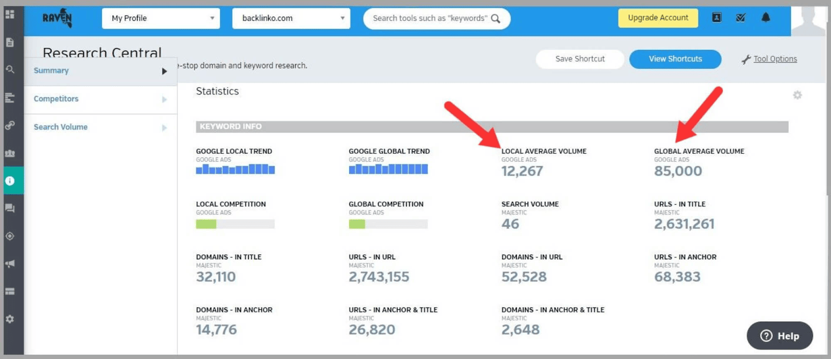Open the backlinko.com website dropdown
This screenshot has width=831, height=359.
[291, 18]
